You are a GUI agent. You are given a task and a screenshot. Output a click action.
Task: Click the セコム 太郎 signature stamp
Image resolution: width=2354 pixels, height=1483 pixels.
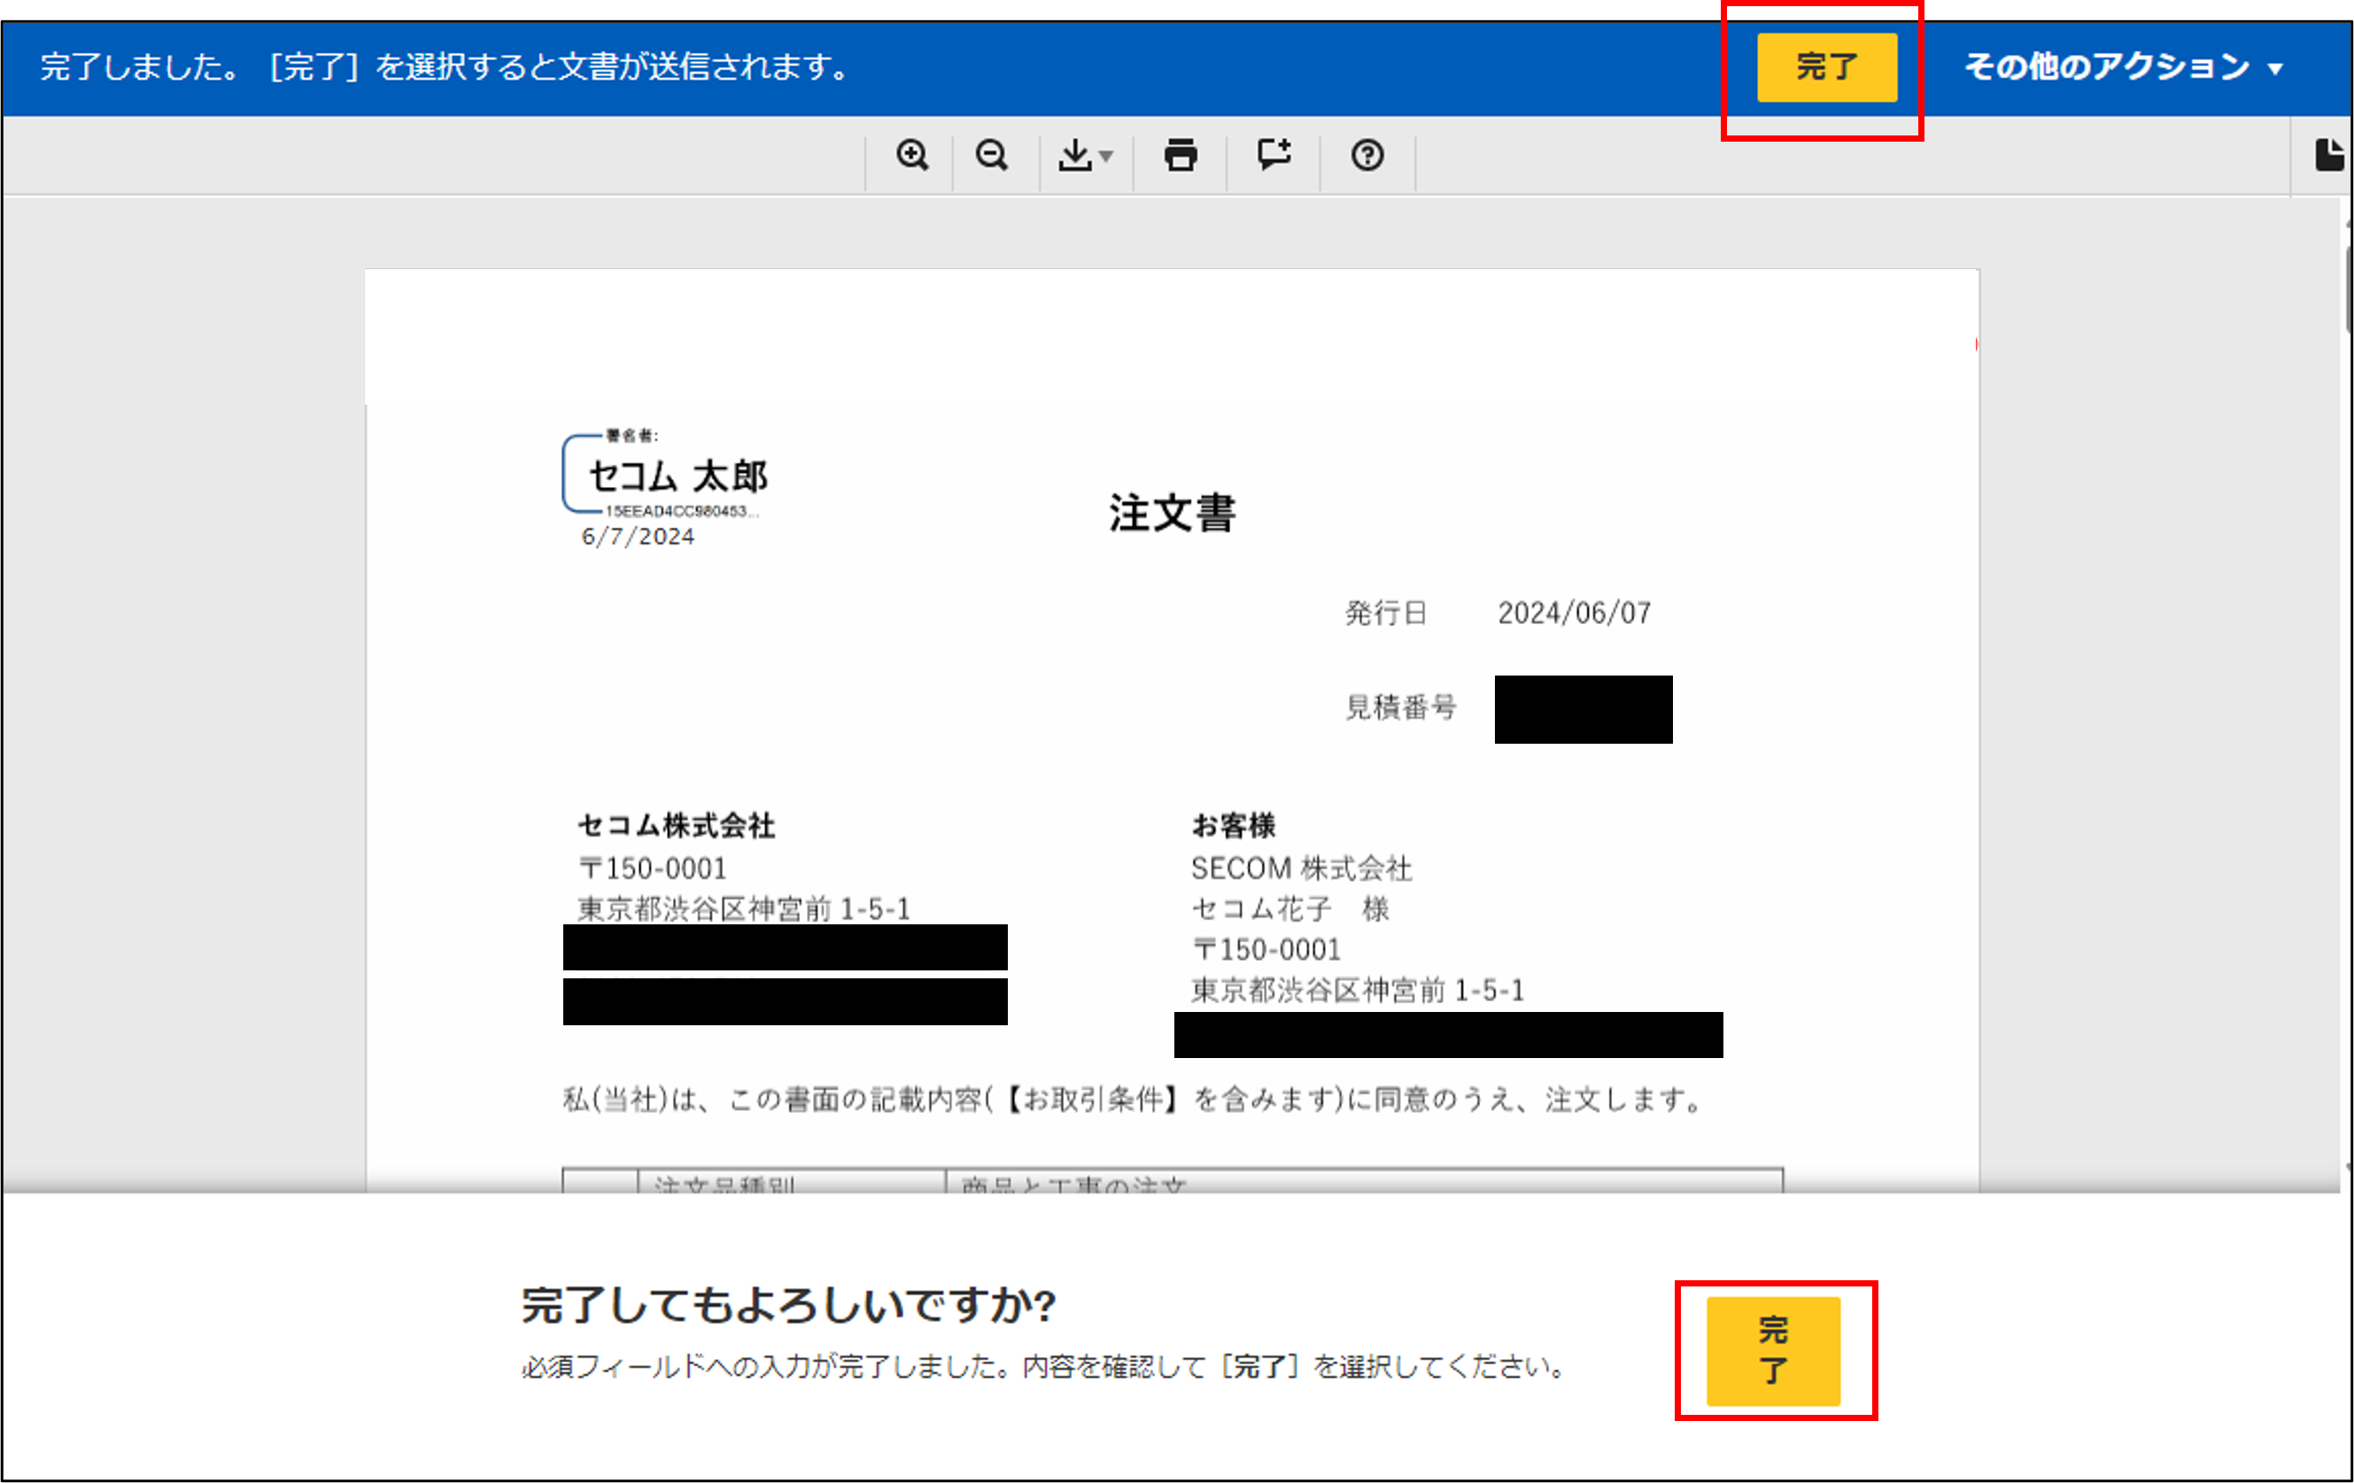click(x=665, y=475)
